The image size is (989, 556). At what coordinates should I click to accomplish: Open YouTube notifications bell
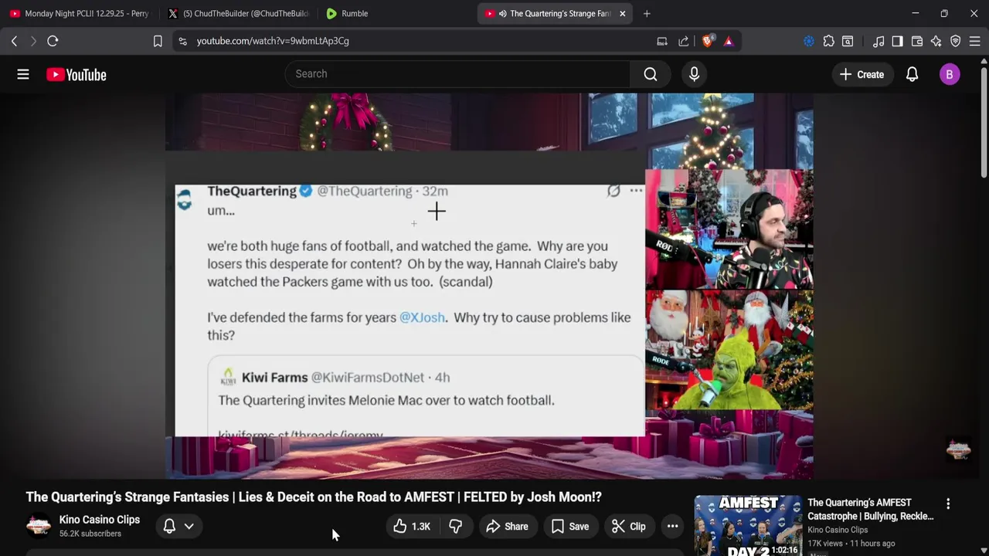click(912, 74)
